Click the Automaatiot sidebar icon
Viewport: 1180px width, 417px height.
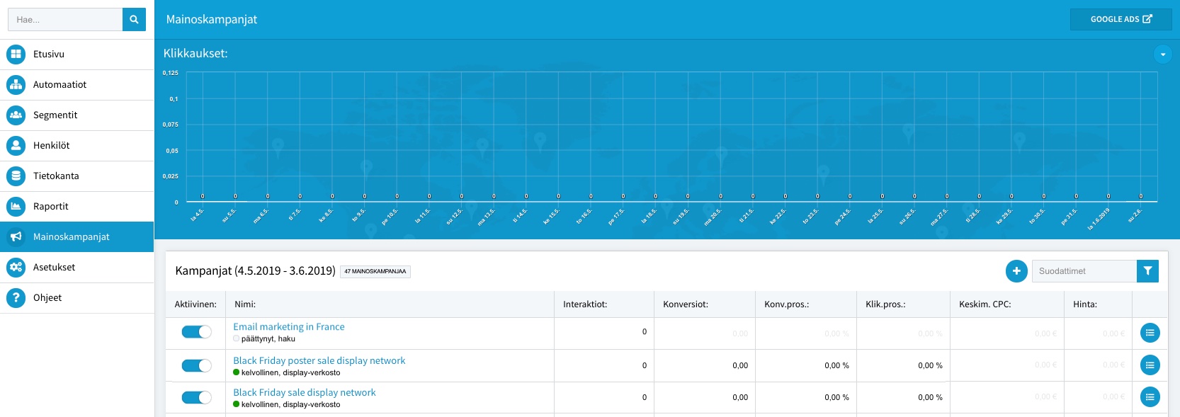pos(16,84)
